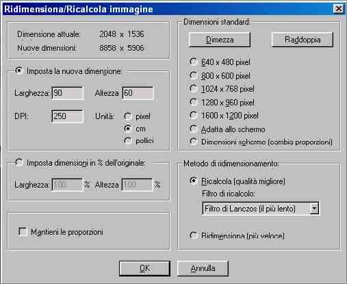Viewport: 347px width, 284px height.
Task: Select 'Imposta la nuova dimensione' radio button
Action: [19, 70]
